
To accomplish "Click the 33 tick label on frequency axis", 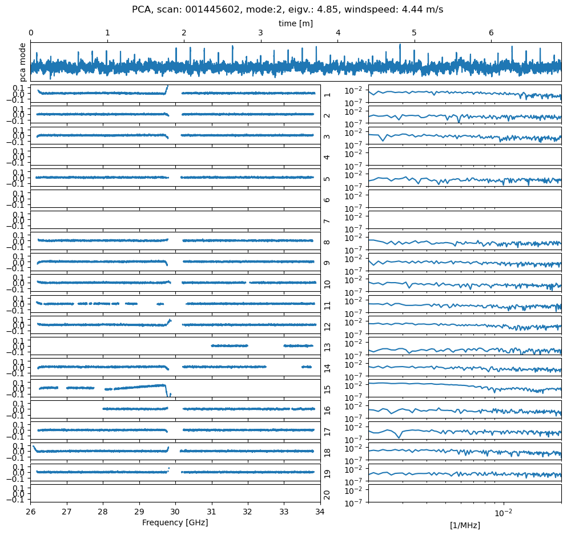I will [284, 511].
